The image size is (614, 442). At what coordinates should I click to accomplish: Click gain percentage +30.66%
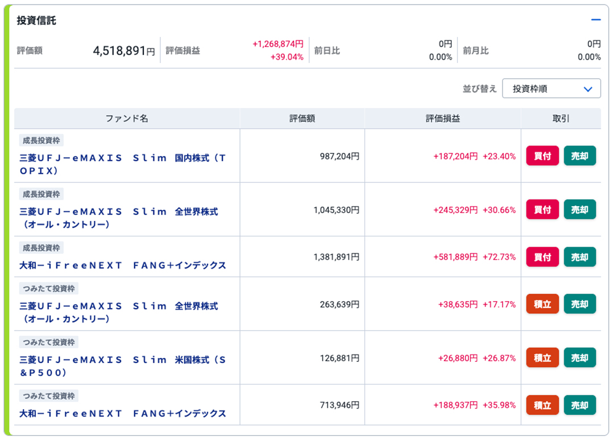coord(499,210)
